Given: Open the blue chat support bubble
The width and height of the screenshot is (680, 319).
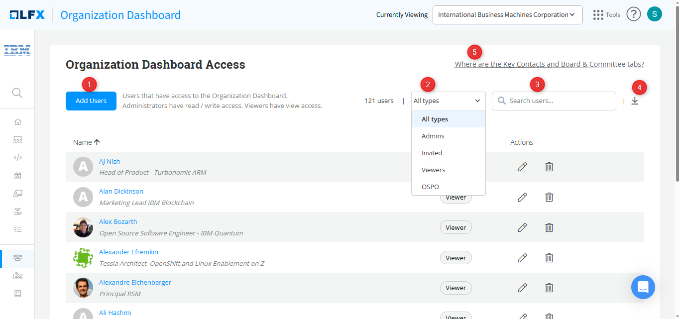Looking at the screenshot, I should [643, 287].
